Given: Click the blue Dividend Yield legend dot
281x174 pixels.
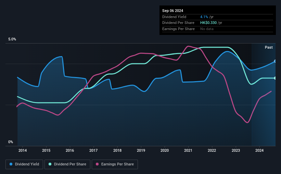Looking at the screenshot, I should (x=11, y=164).
